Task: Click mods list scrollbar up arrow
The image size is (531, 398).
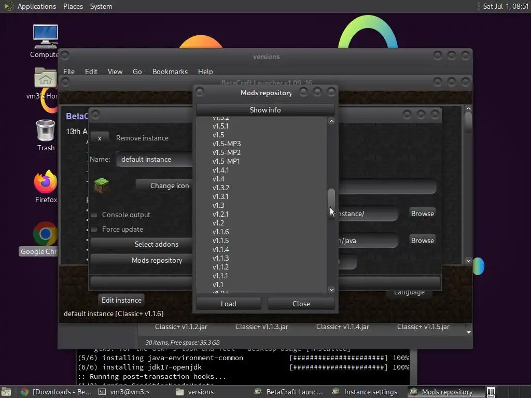Action: 331,121
